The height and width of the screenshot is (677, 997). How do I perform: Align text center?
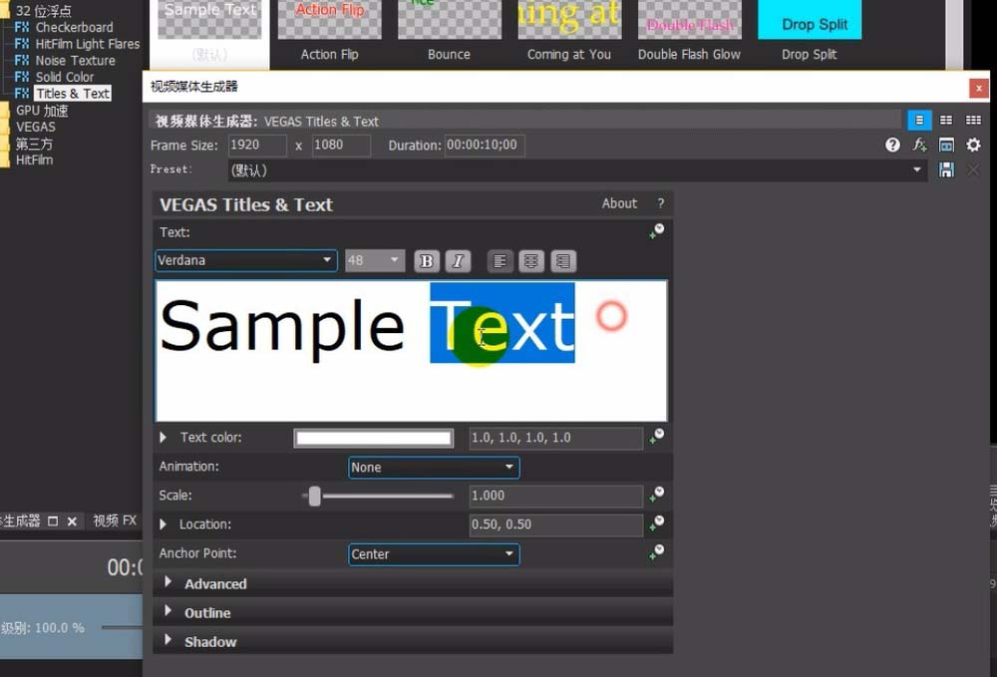[x=531, y=260]
